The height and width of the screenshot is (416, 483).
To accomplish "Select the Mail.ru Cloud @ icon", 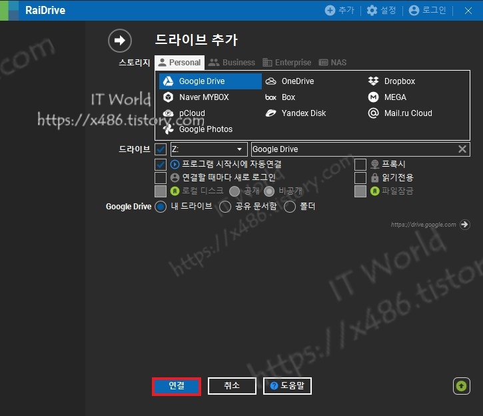I will click(373, 113).
